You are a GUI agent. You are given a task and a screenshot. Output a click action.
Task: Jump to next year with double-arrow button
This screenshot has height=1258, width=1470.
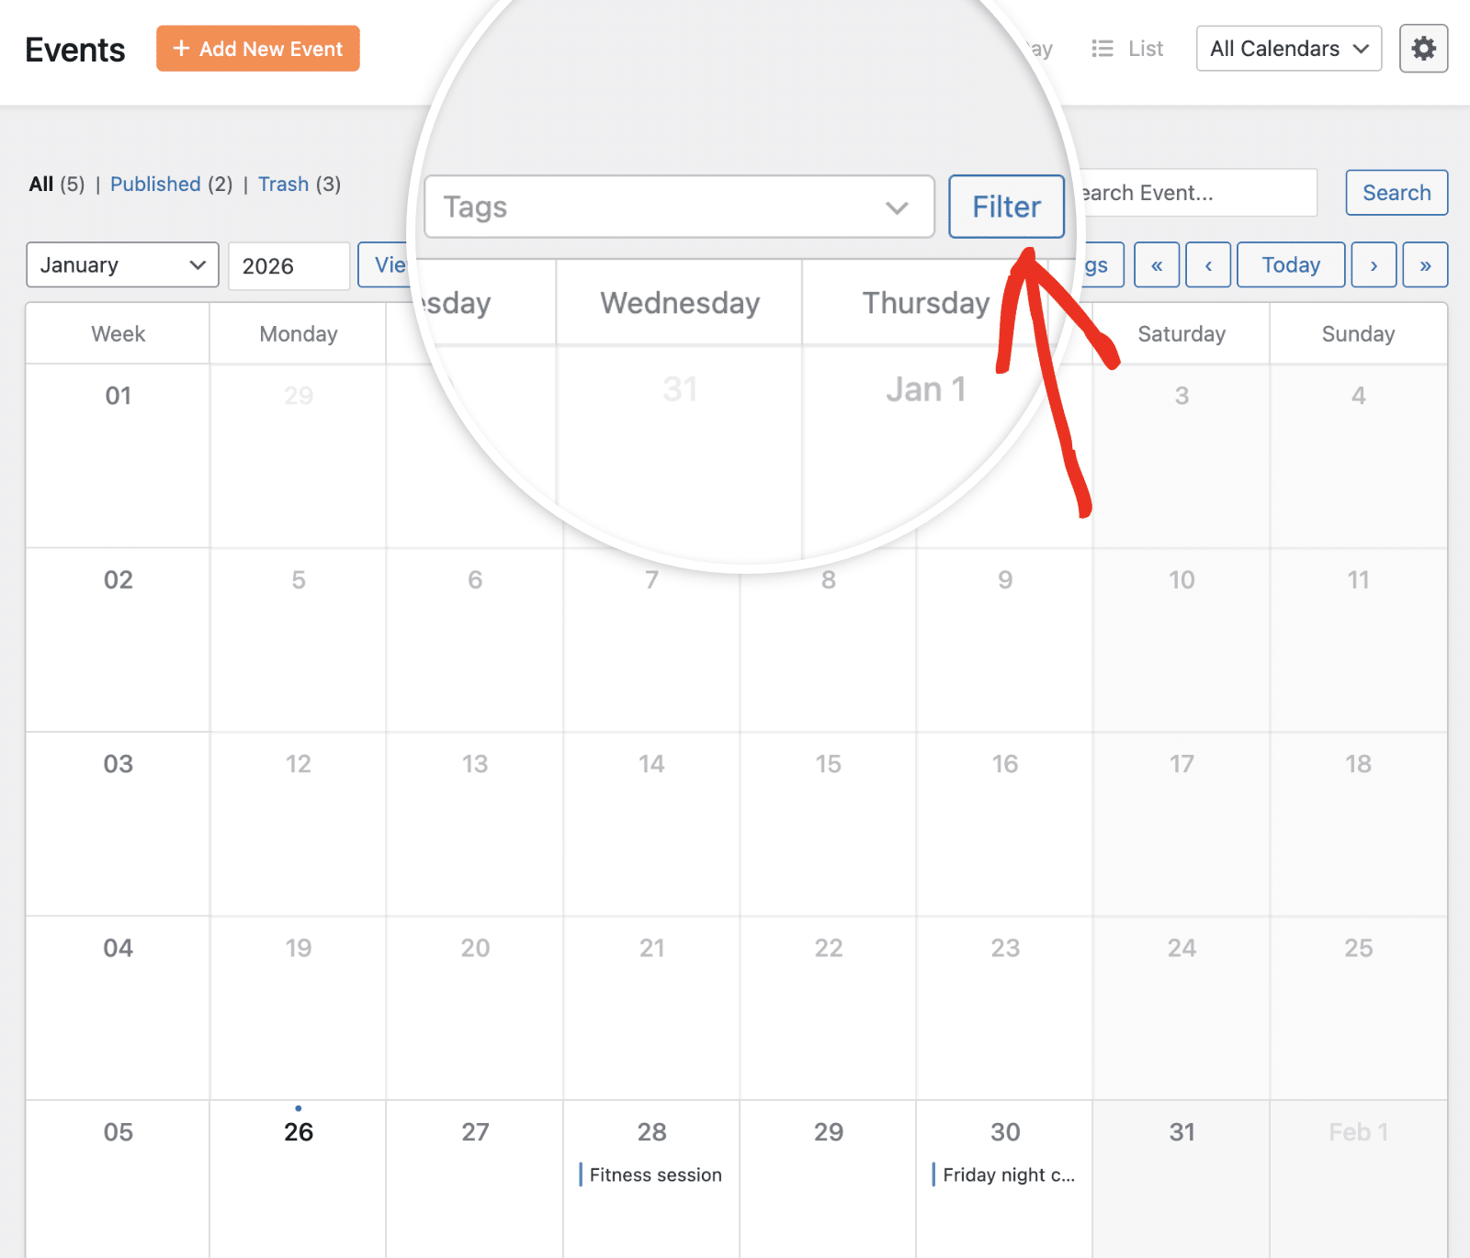point(1425,264)
